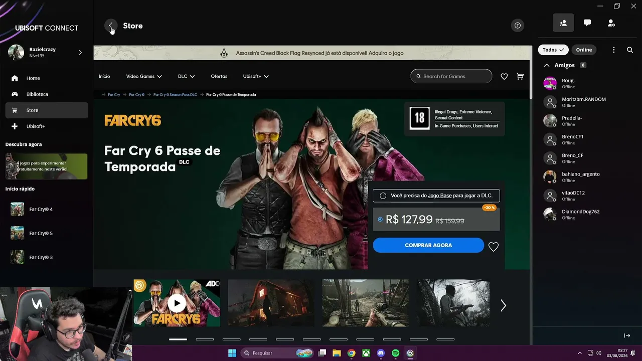Search friends with the magnifier icon
This screenshot has height=361, width=642.
click(630, 50)
